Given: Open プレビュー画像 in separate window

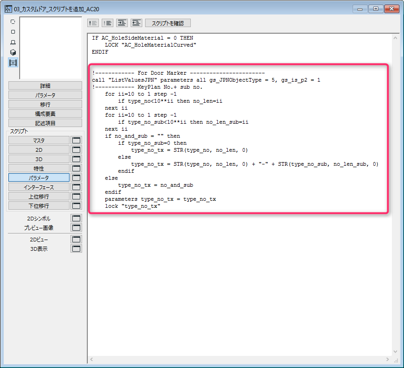Looking at the screenshot, I should point(76,227).
